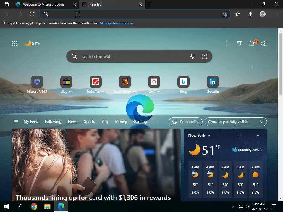Click the Manage favorites now link
This screenshot has width=283, height=212.
coord(116,23)
